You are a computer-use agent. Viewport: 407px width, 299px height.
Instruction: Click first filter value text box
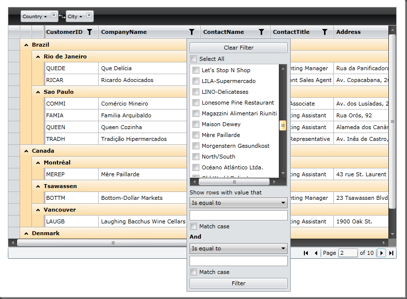(x=239, y=215)
